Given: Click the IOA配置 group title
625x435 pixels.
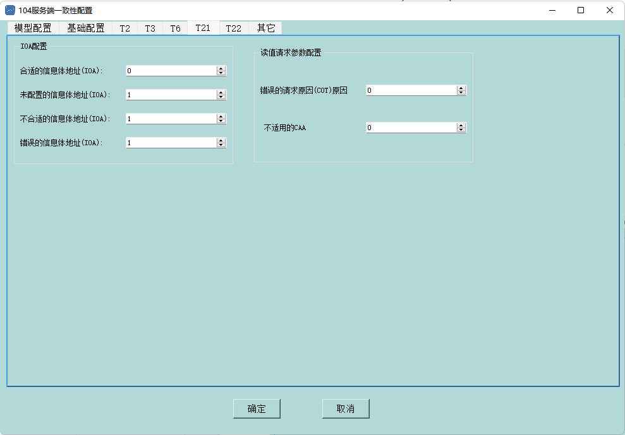Looking at the screenshot, I should click(33, 46).
